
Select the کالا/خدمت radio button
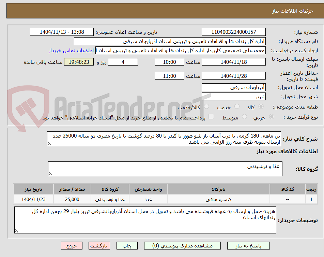click(x=206, y=106)
